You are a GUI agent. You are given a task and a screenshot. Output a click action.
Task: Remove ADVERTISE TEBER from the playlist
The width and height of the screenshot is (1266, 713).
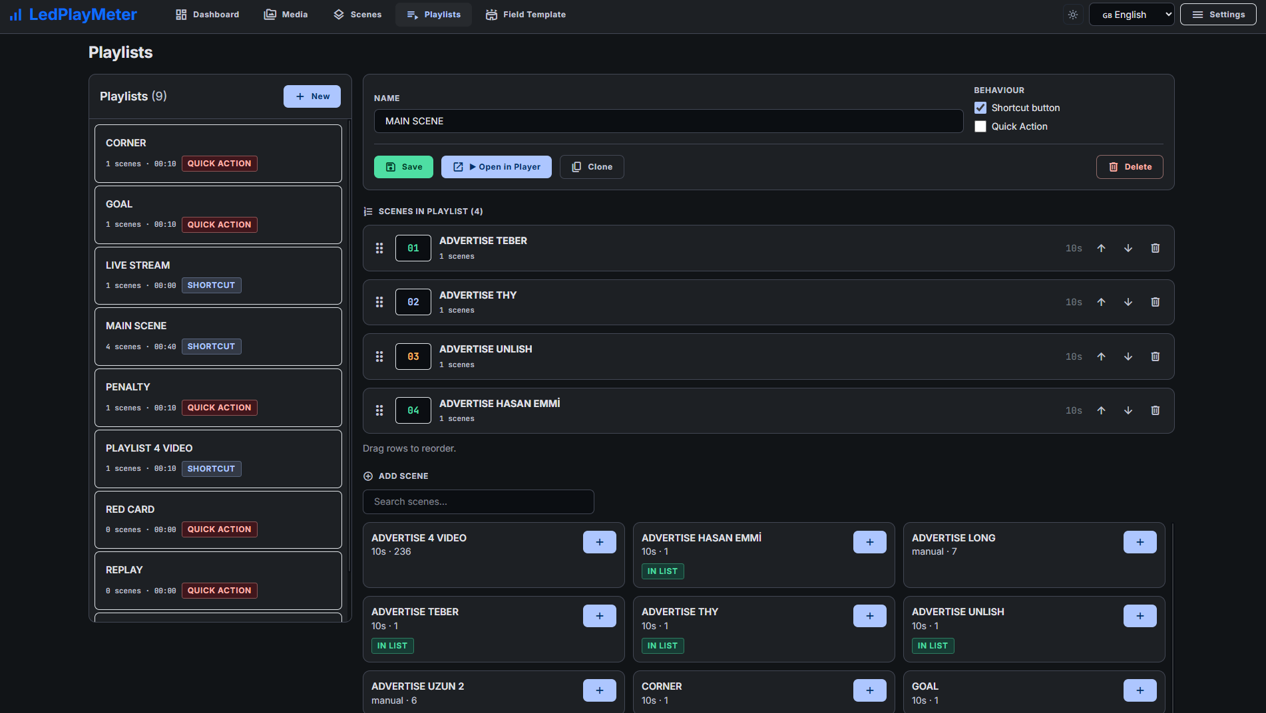[1156, 248]
